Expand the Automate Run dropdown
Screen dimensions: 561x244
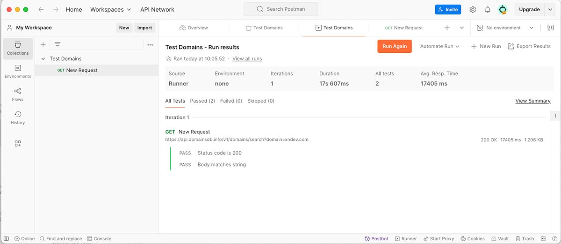coord(439,46)
